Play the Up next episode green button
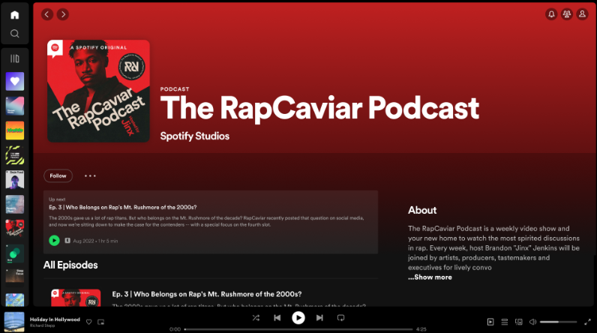The height and width of the screenshot is (333, 597). pos(55,241)
